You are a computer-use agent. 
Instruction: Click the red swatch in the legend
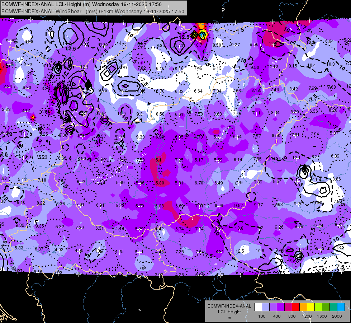click(x=296, y=307)
